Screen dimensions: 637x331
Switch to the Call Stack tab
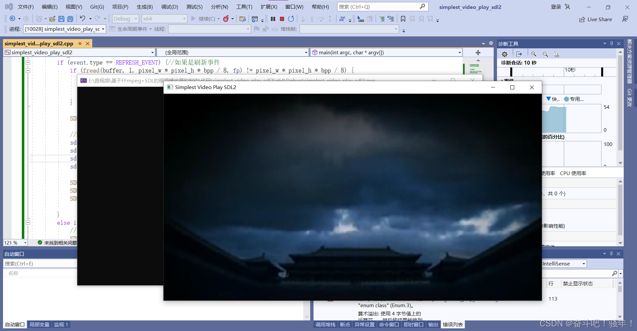point(325,325)
